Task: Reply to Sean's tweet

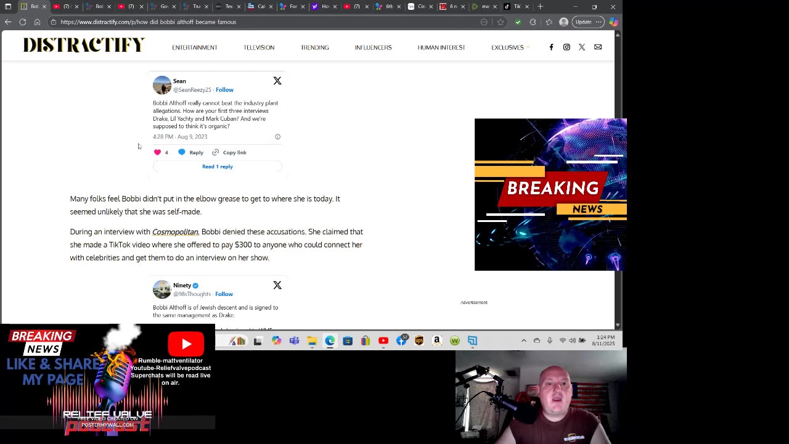Action: pos(191,152)
